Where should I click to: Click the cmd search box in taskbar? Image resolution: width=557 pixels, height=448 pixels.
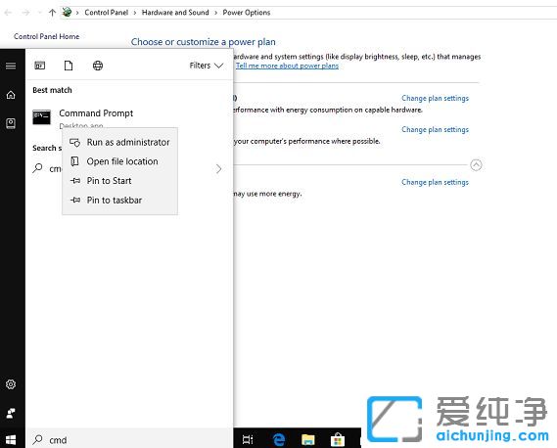(x=129, y=440)
